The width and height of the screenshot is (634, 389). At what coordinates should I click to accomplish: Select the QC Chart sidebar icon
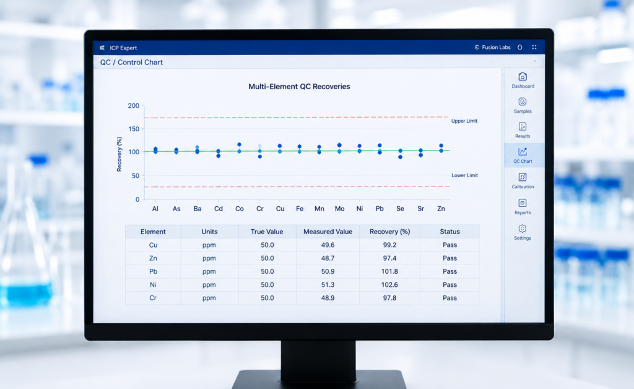coord(523,152)
